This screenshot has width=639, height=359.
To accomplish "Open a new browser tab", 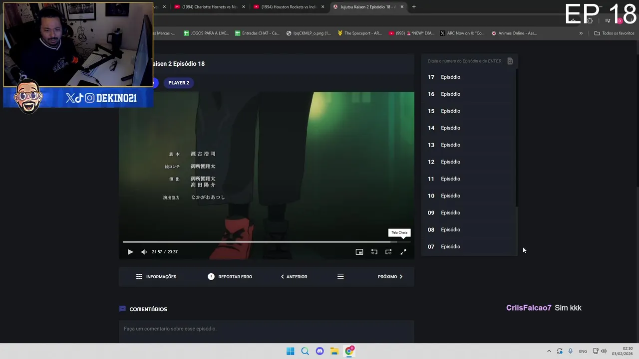I will point(414,7).
